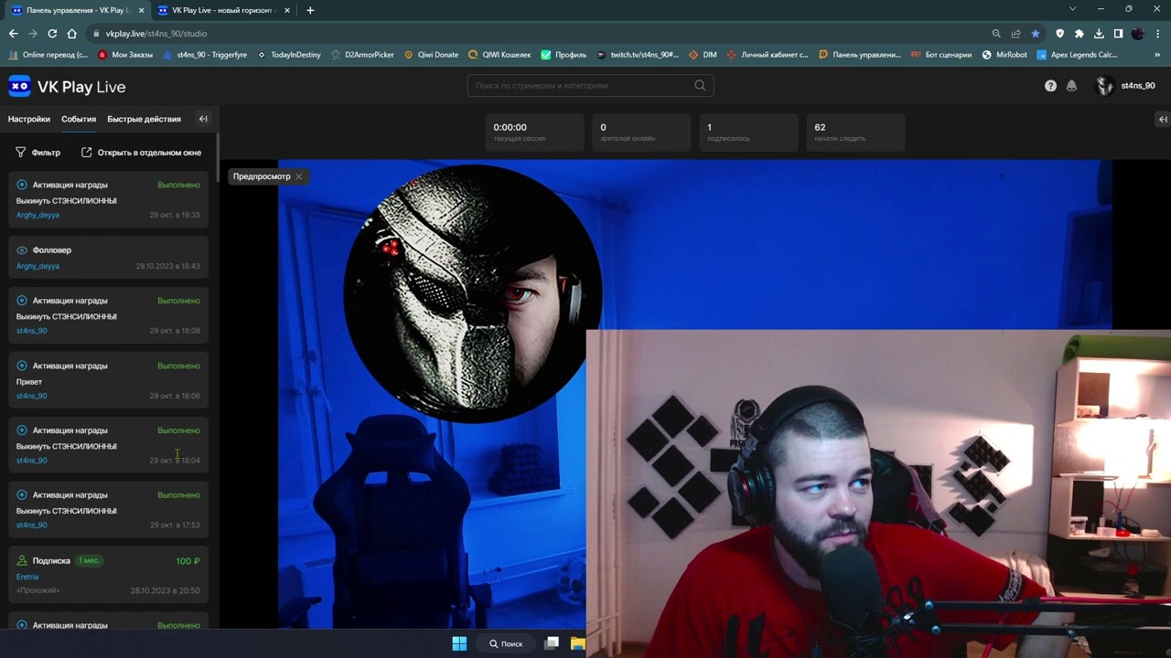This screenshot has height=658, width=1171.
Task: Click the начали следить followers counter
Action: click(855, 133)
